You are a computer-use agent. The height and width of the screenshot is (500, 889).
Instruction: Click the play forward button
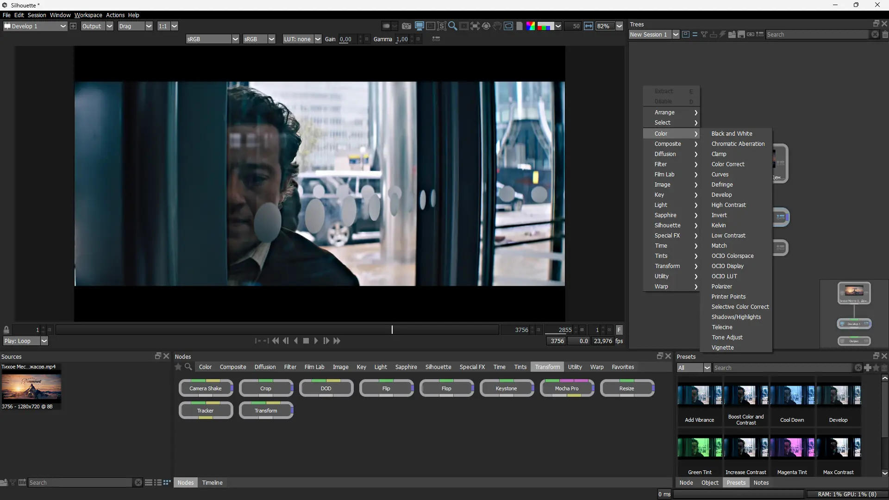pos(316,341)
